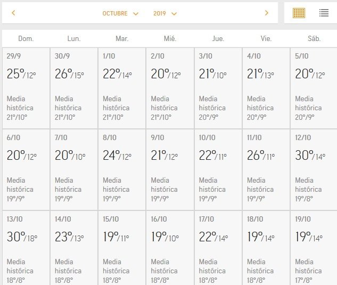Click the 30/9 Monday cell
This screenshot has width=337, height=285.
[x=73, y=88]
